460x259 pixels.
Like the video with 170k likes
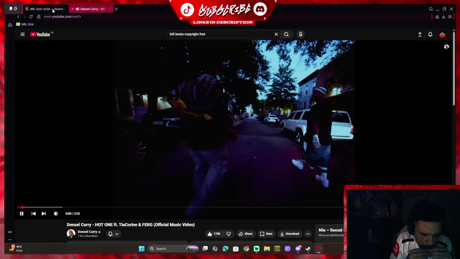213,234
